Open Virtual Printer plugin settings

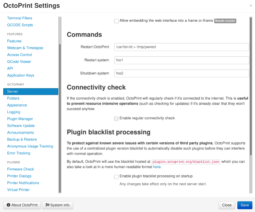pos(18,190)
